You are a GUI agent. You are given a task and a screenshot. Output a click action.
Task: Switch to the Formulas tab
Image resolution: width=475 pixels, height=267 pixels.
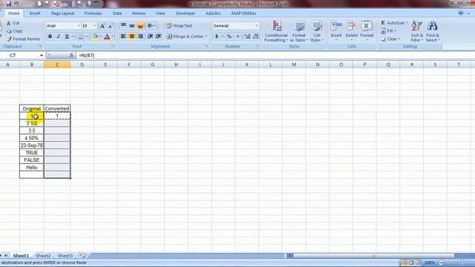93,13
